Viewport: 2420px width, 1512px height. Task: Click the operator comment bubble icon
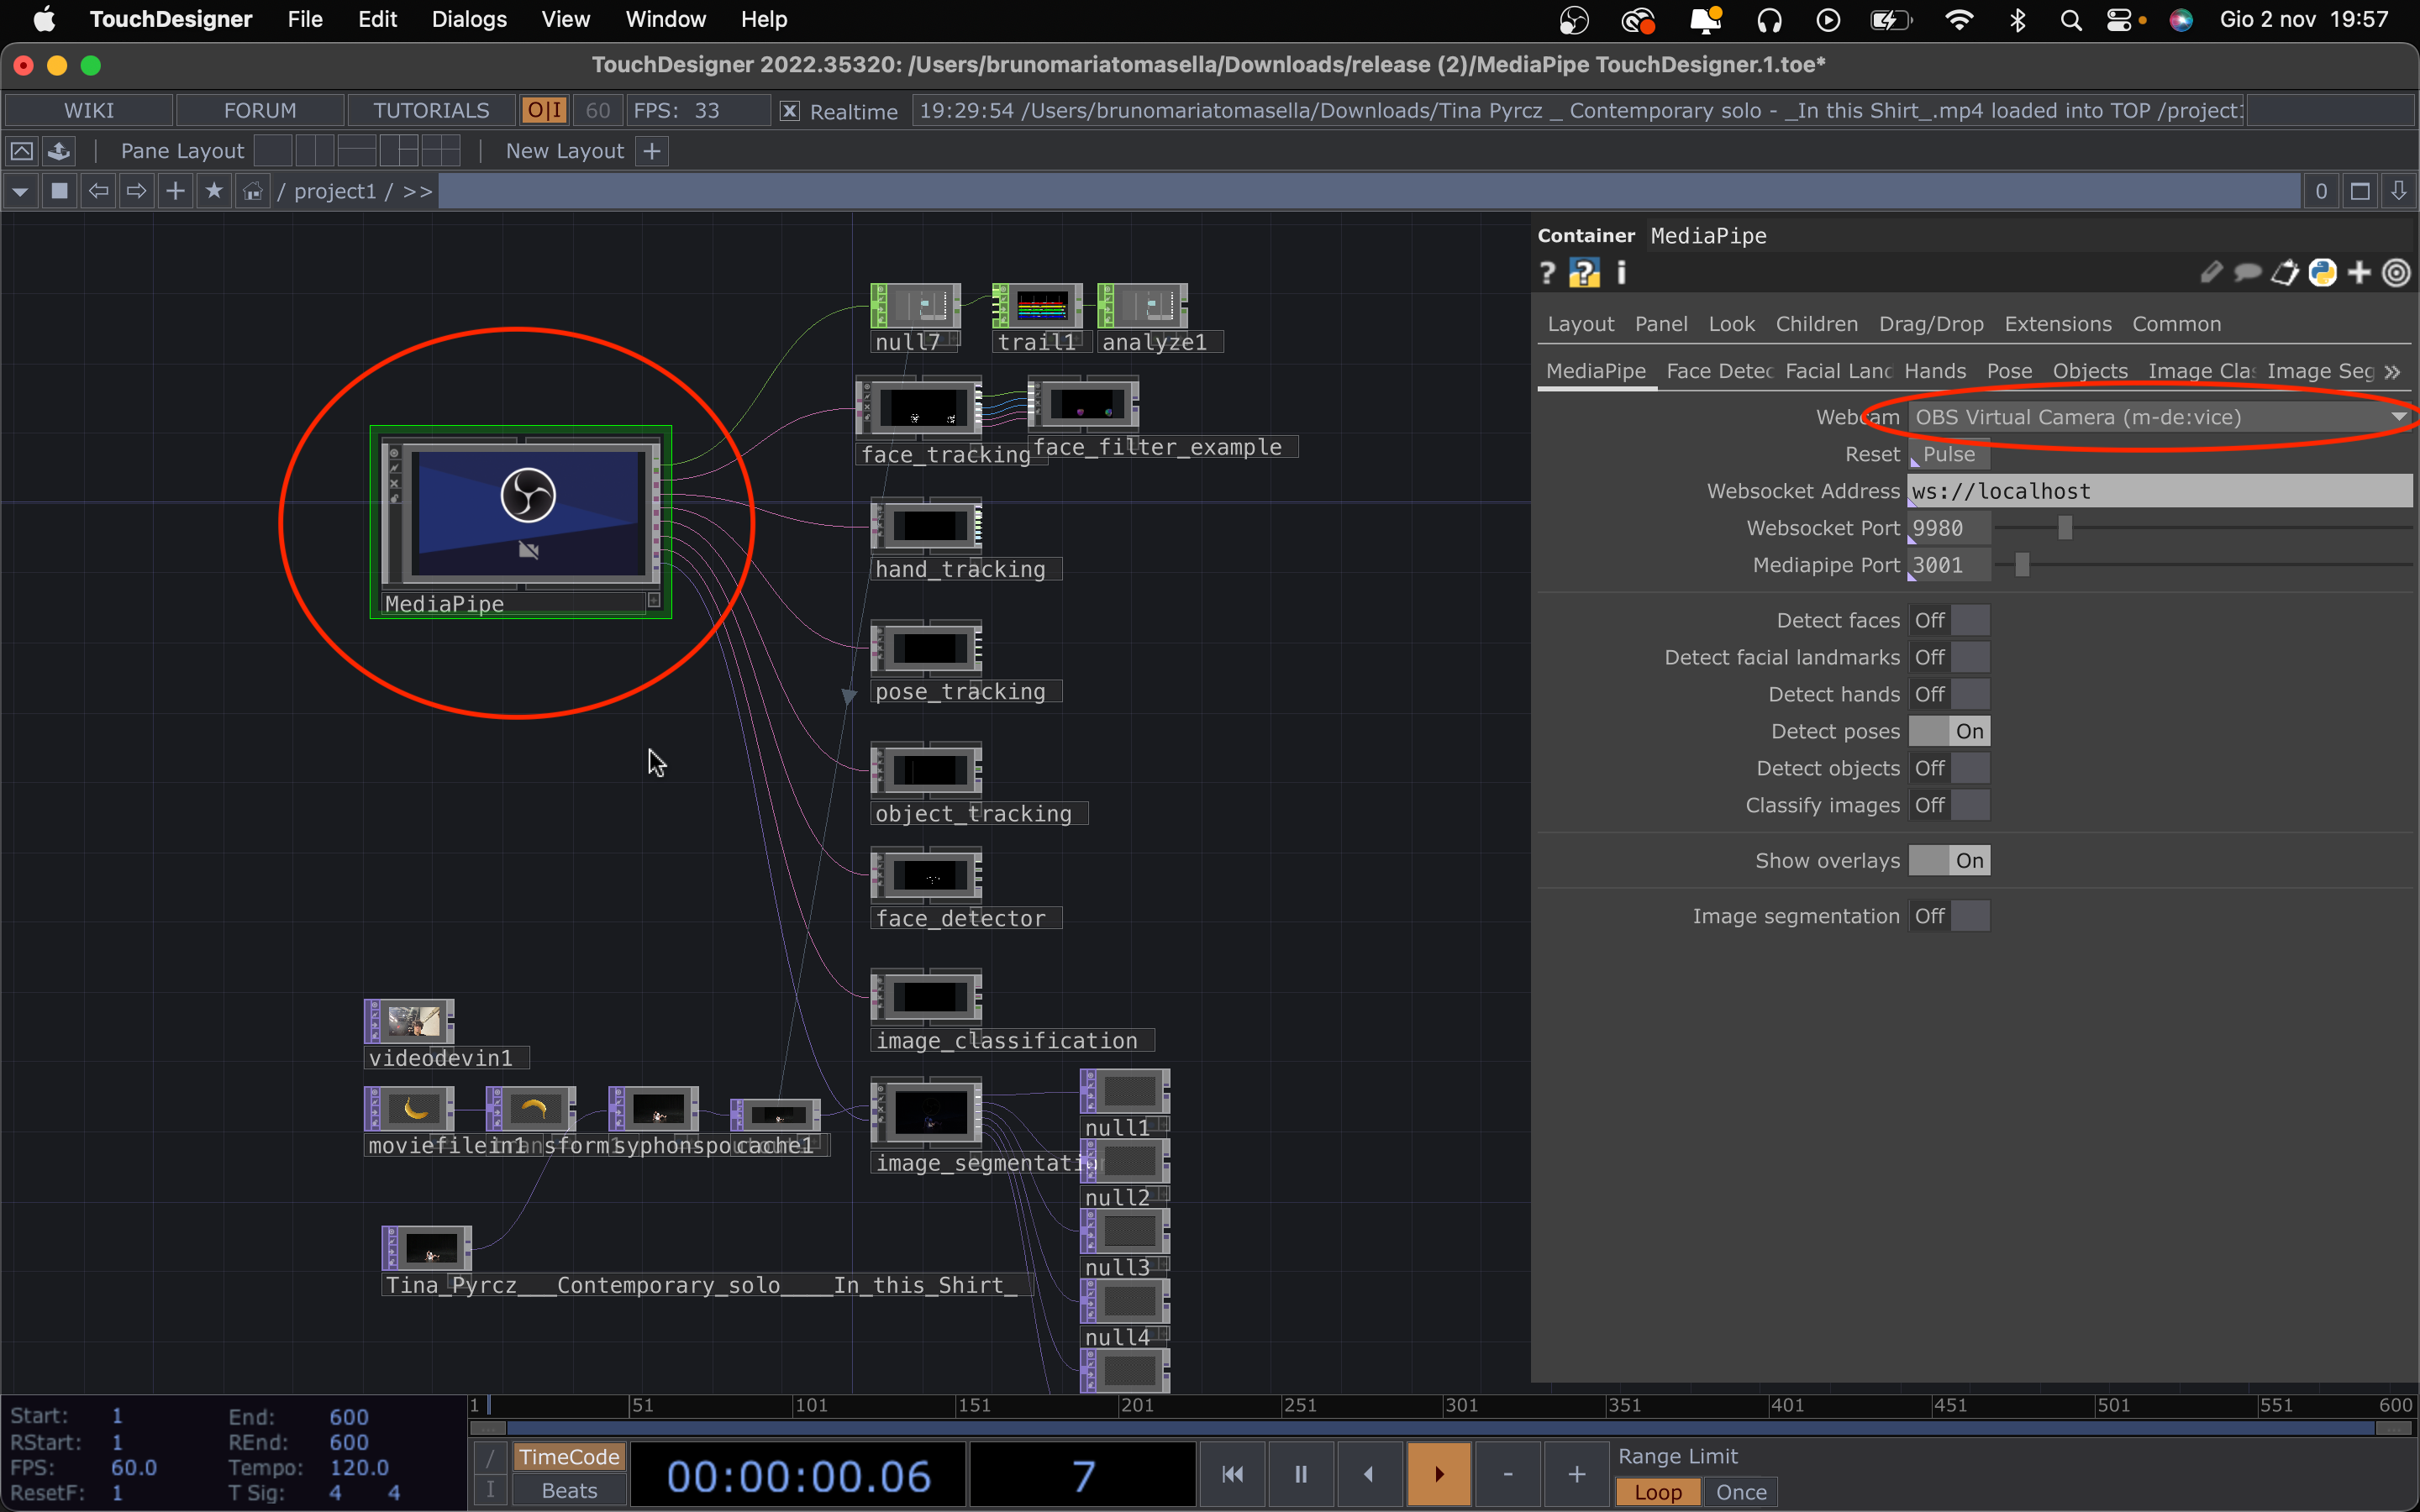tap(2247, 273)
